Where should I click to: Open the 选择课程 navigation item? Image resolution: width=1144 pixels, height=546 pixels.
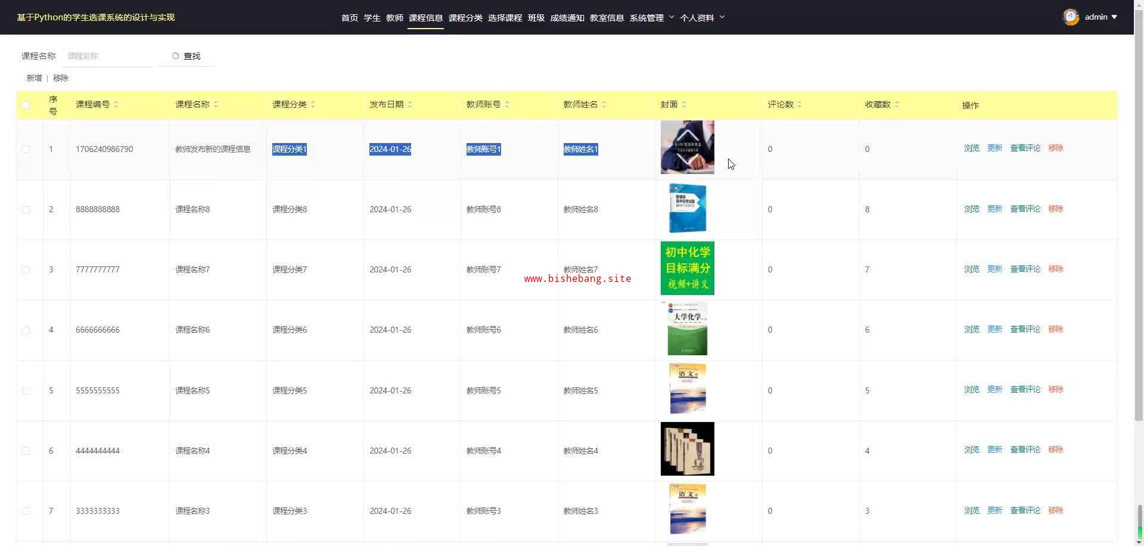tap(505, 18)
